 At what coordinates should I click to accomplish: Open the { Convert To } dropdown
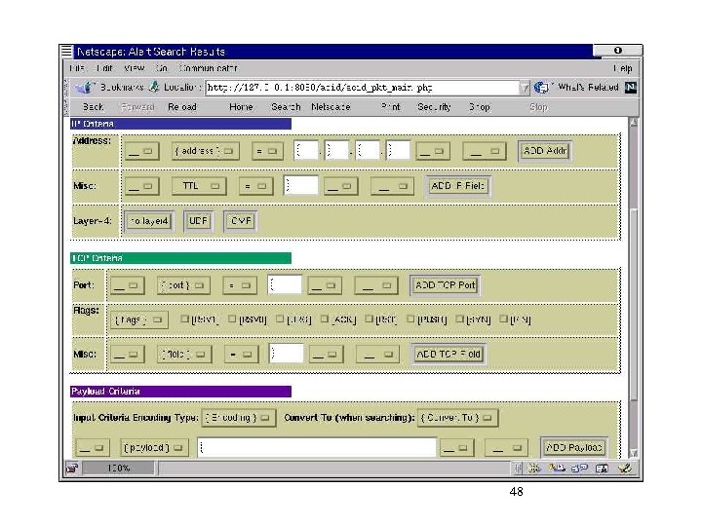(457, 418)
